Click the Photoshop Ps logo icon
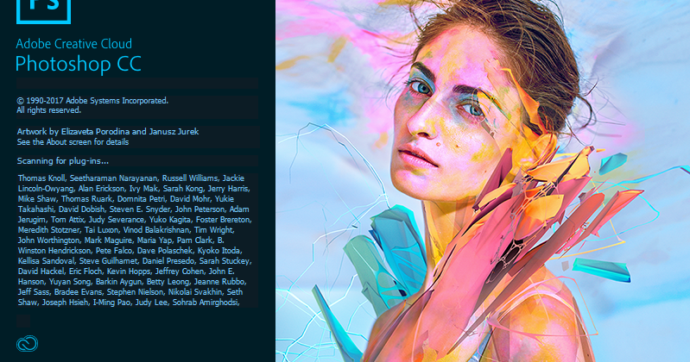The height and width of the screenshot is (362, 690). click(43, 12)
